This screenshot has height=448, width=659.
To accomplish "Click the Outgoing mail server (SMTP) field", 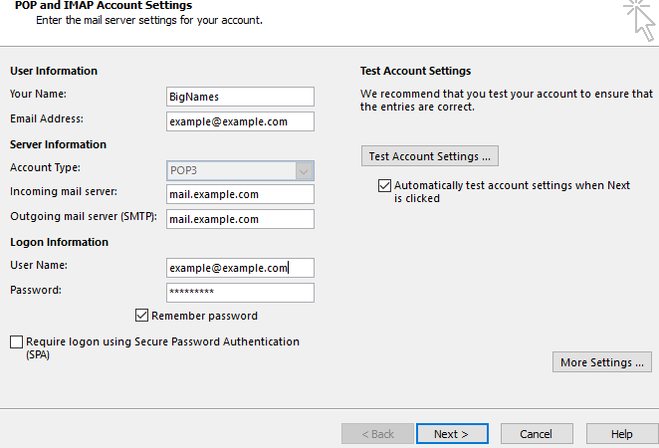I will coord(240,219).
